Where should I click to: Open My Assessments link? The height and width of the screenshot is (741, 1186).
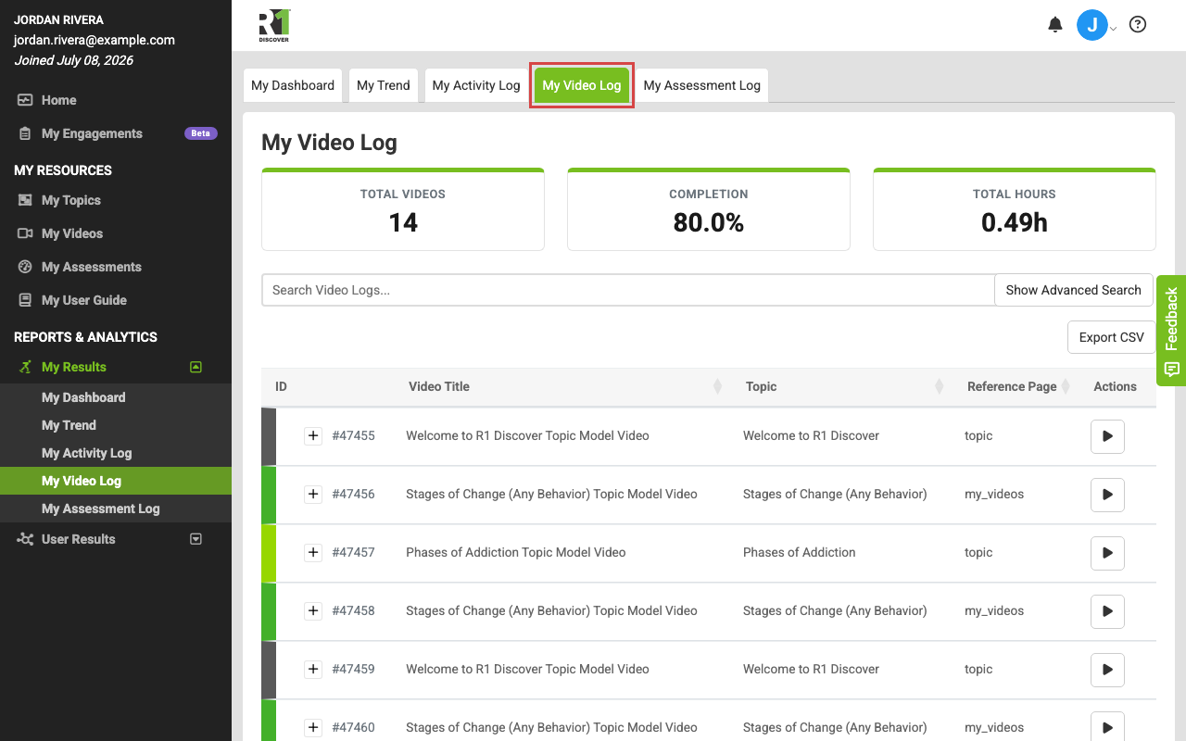(x=92, y=267)
